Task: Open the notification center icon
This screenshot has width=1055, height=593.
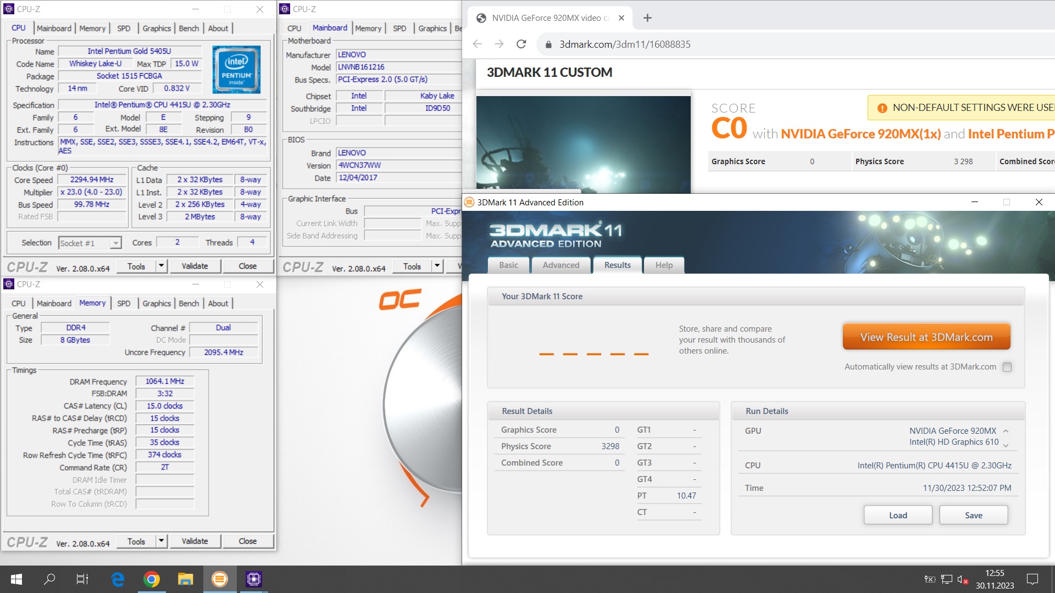Action: [x=1032, y=579]
